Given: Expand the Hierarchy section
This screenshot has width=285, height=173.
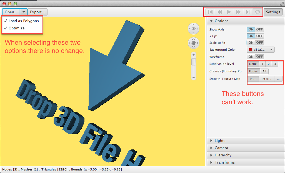Looking at the screenshot, I should point(223,155).
